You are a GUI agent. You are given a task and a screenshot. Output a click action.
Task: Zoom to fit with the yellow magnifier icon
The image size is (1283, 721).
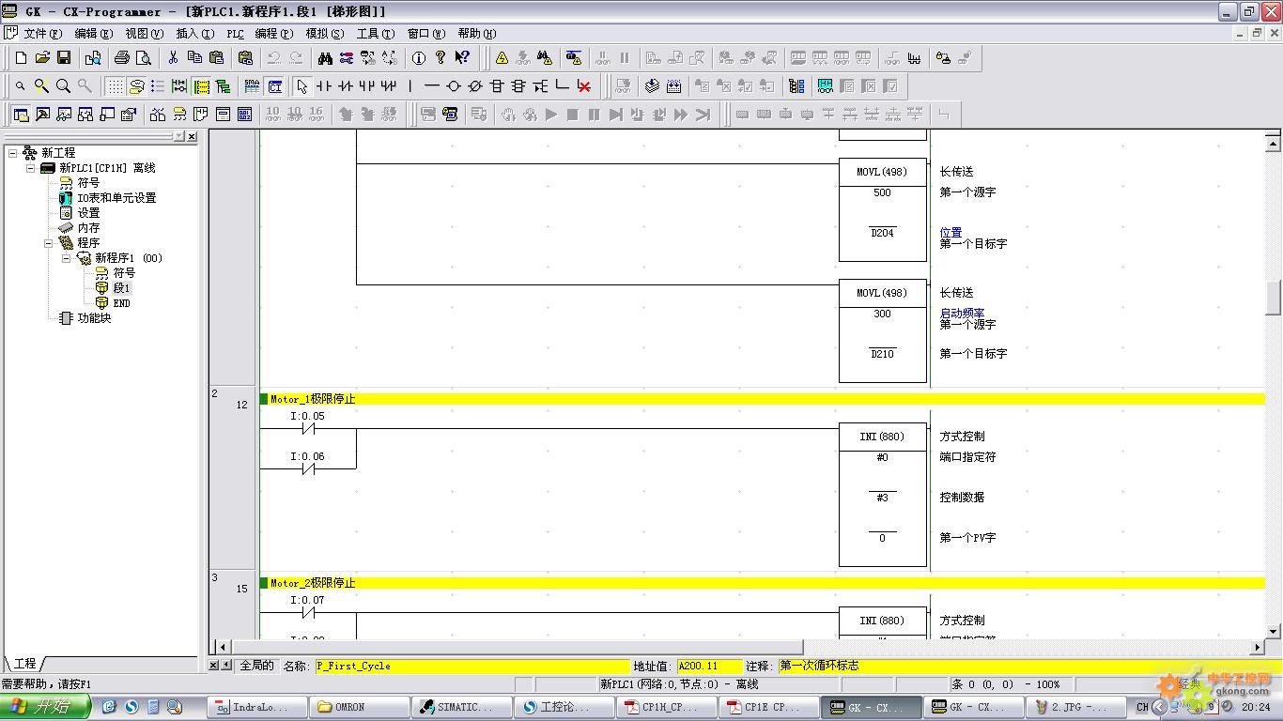coord(41,86)
